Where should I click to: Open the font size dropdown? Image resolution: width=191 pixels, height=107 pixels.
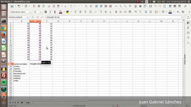tap(41, 12)
